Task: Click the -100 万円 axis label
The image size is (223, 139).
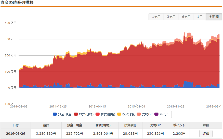Action: (x=10, y=104)
